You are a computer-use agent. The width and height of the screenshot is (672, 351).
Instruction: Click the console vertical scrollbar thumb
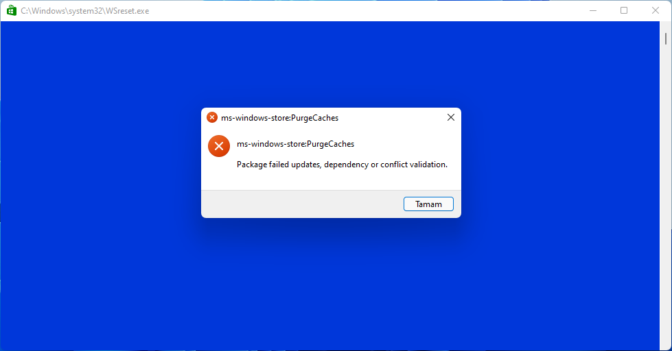pyautogui.click(x=666, y=38)
